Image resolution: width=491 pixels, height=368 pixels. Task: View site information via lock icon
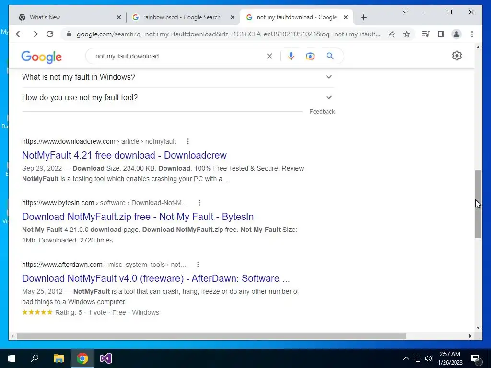pyautogui.click(x=69, y=34)
